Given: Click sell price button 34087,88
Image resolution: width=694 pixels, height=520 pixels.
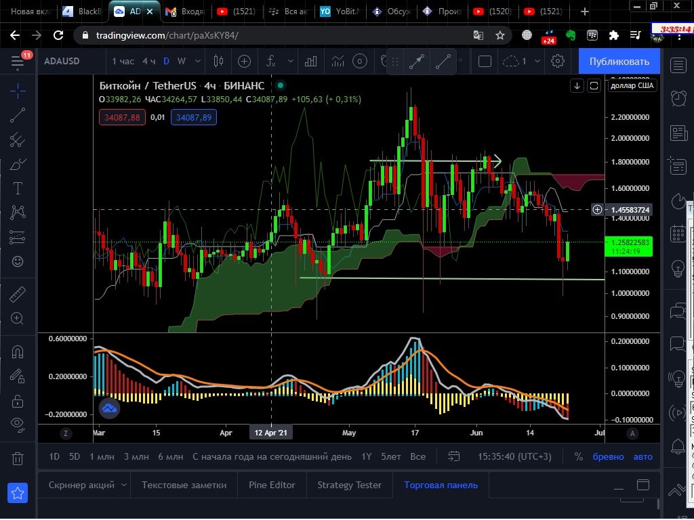Looking at the screenshot, I should [x=122, y=117].
